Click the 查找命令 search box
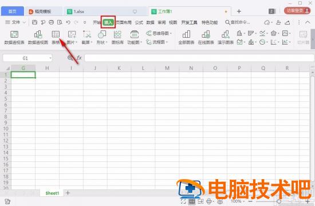 tap(238, 22)
